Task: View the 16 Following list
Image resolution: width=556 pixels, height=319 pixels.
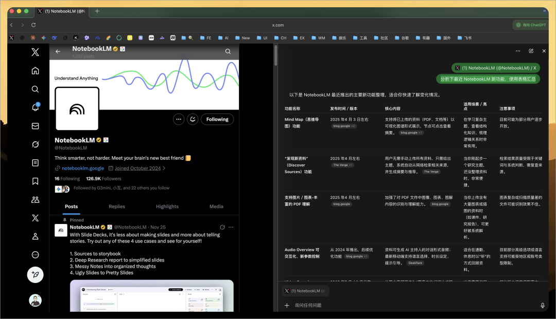Action: (x=67, y=179)
